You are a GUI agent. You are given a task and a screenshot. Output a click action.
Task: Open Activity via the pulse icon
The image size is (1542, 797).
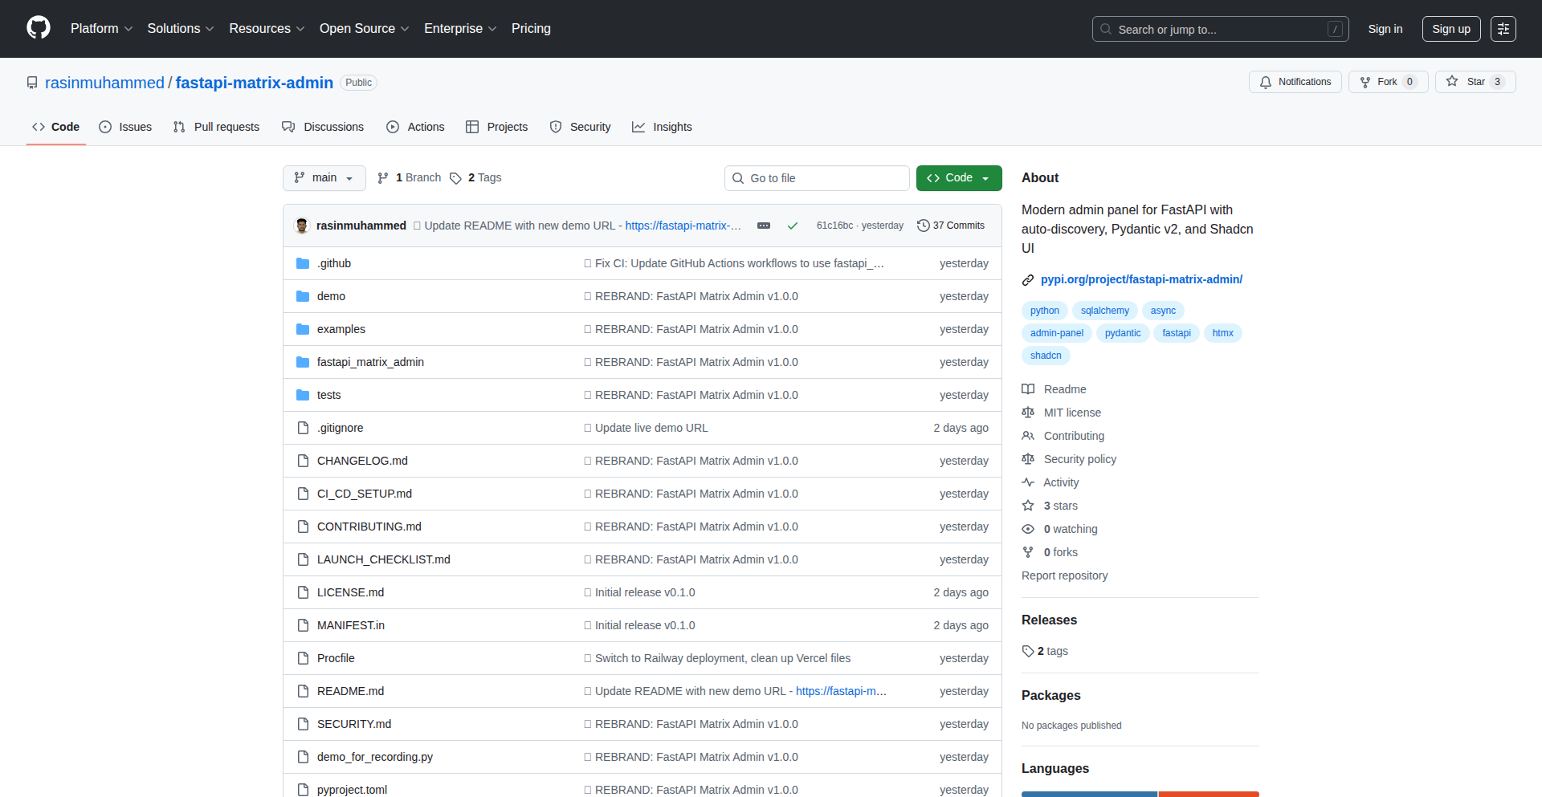[x=1028, y=482]
